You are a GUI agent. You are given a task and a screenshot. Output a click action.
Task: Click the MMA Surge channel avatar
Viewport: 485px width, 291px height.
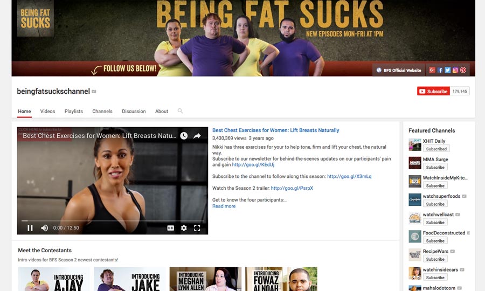pos(415,163)
